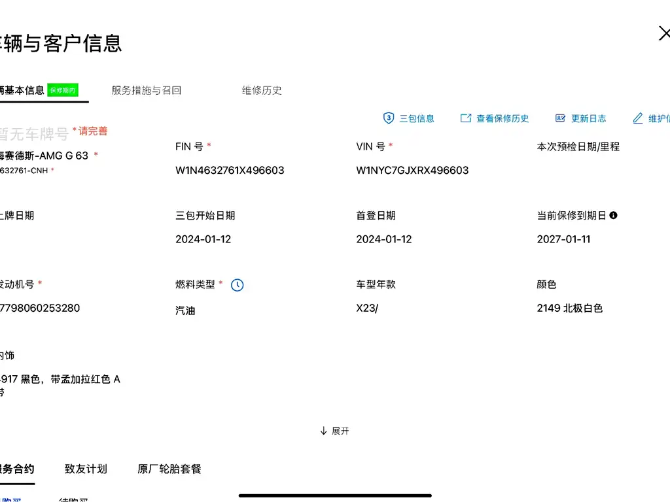Click the 请完善 license plate prompt
Screen dimensions: 670x502
click(x=92, y=131)
